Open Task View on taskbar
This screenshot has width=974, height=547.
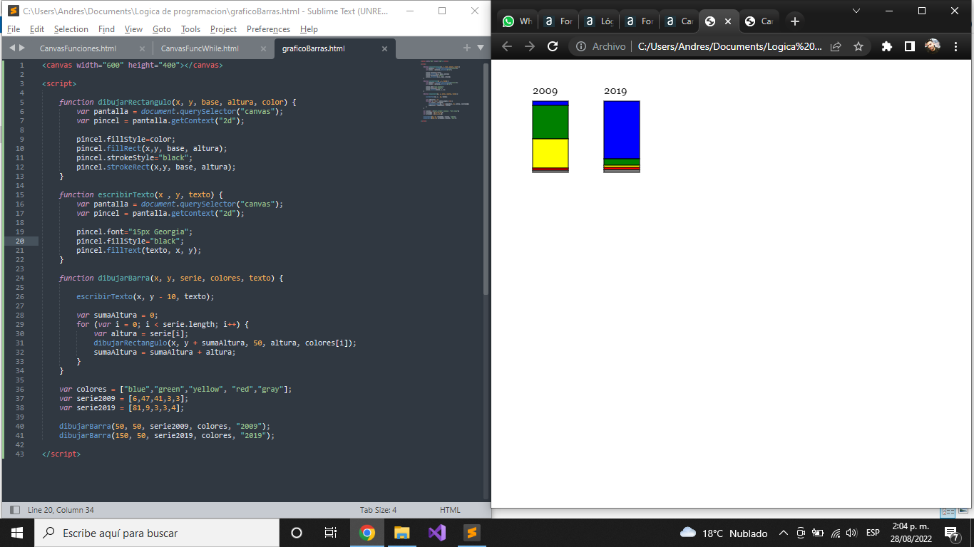[x=331, y=533]
